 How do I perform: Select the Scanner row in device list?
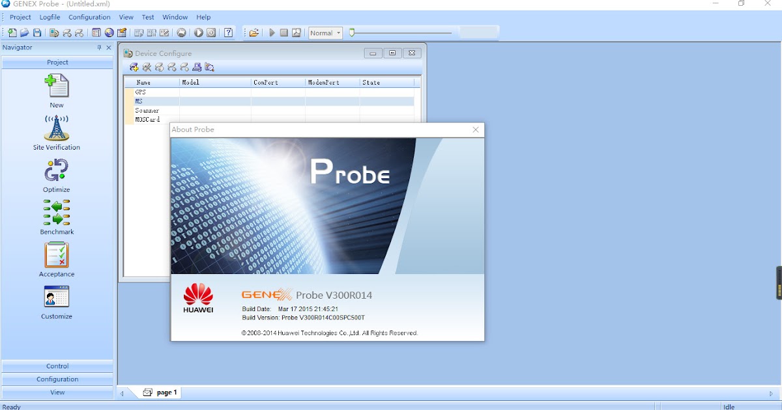pyautogui.click(x=270, y=111)
